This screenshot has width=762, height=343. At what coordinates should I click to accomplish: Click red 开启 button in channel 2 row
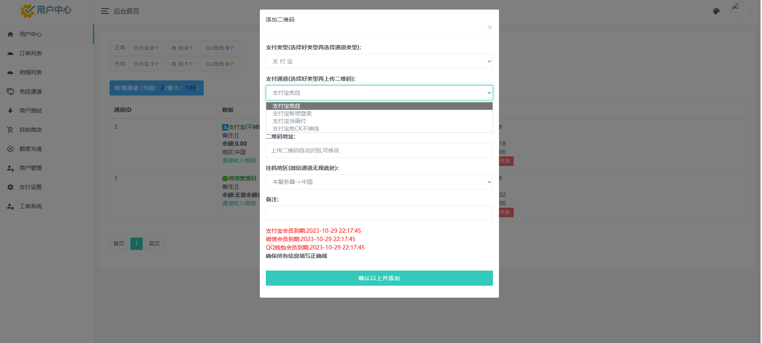(506, 161)
